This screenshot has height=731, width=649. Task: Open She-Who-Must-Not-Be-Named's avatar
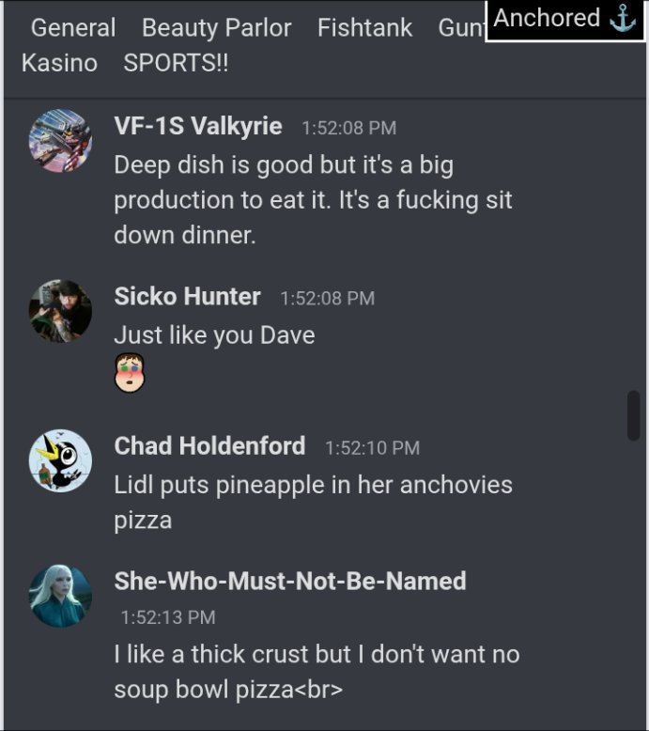[x=60, y=596]
